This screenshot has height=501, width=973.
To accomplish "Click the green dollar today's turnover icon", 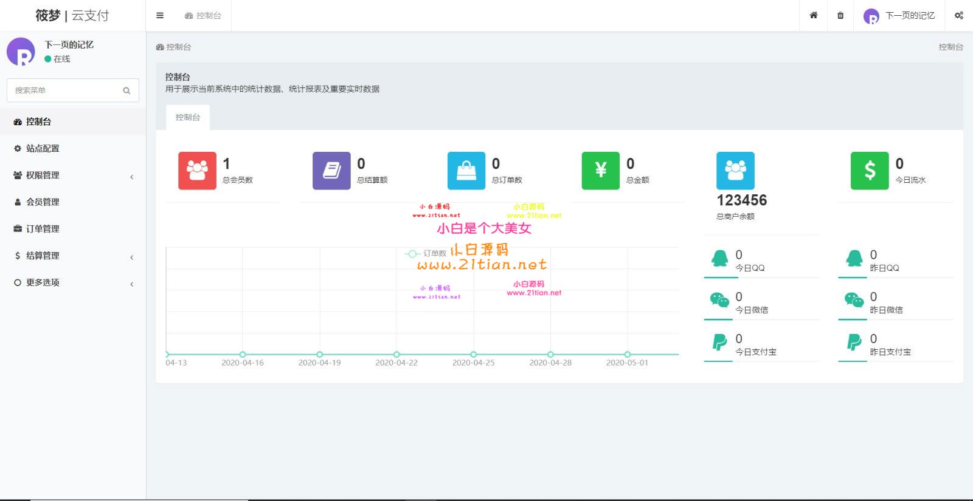I will click(870, 171).
